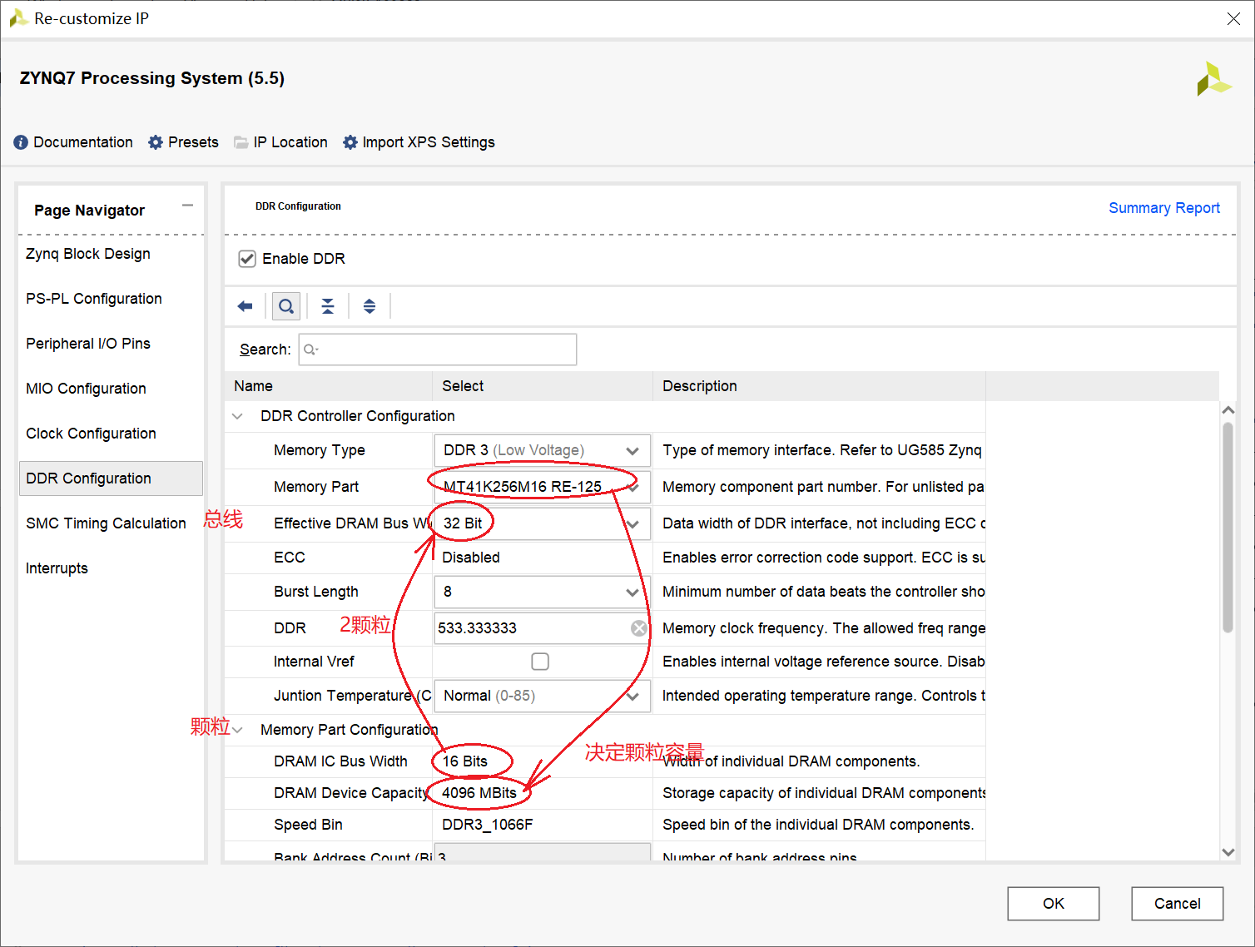This screenshot has height=947, width=1255.
Task: Select the ECC Disabled value
Action: click(x=471, y=558)
